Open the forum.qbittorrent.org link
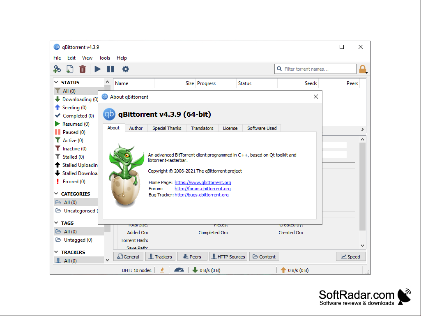This screenshot has height=316, width=421. [x=202, y=189]
